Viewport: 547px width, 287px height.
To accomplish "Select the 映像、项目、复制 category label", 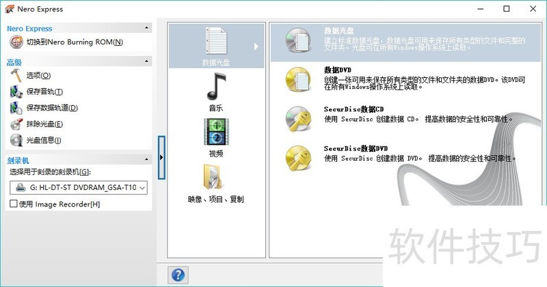I will 216,200.
